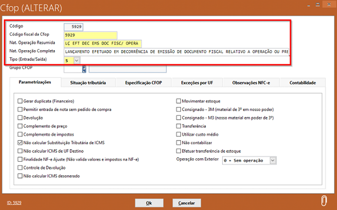This screenshot has width=337, height=210.
Task: Click the paperclip attachment icon
Action: [324, 202]
